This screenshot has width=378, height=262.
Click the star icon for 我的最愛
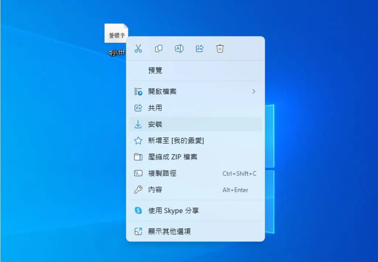click(138, 141)
